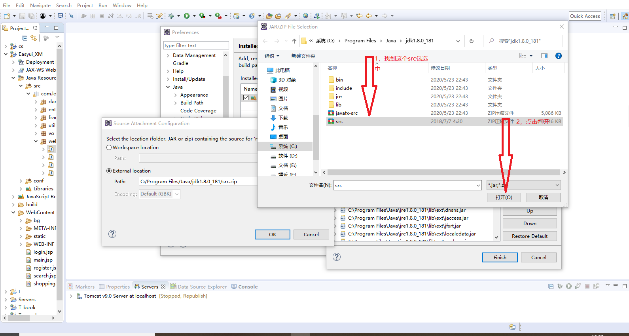Expand Data Management in Preferences tree
This screenshot has height=336, width=629.
point(168,55)
